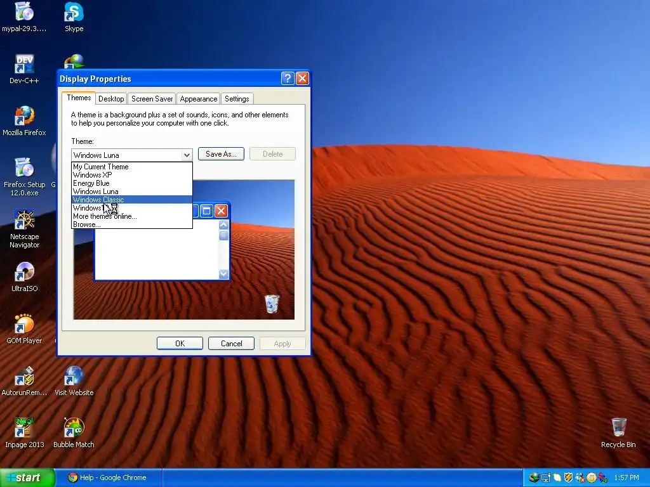
Task: Close the Display Properties dialog
Action: (302, 78)
